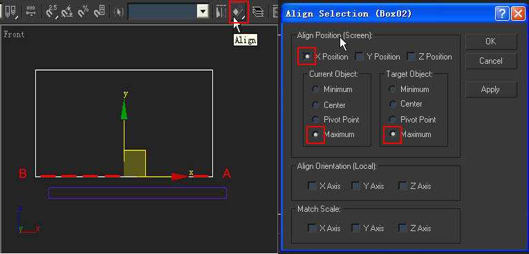Screen dimensions: 529x254
Task: Click the two-pin pivot center flyout icon
Action: 11,12
